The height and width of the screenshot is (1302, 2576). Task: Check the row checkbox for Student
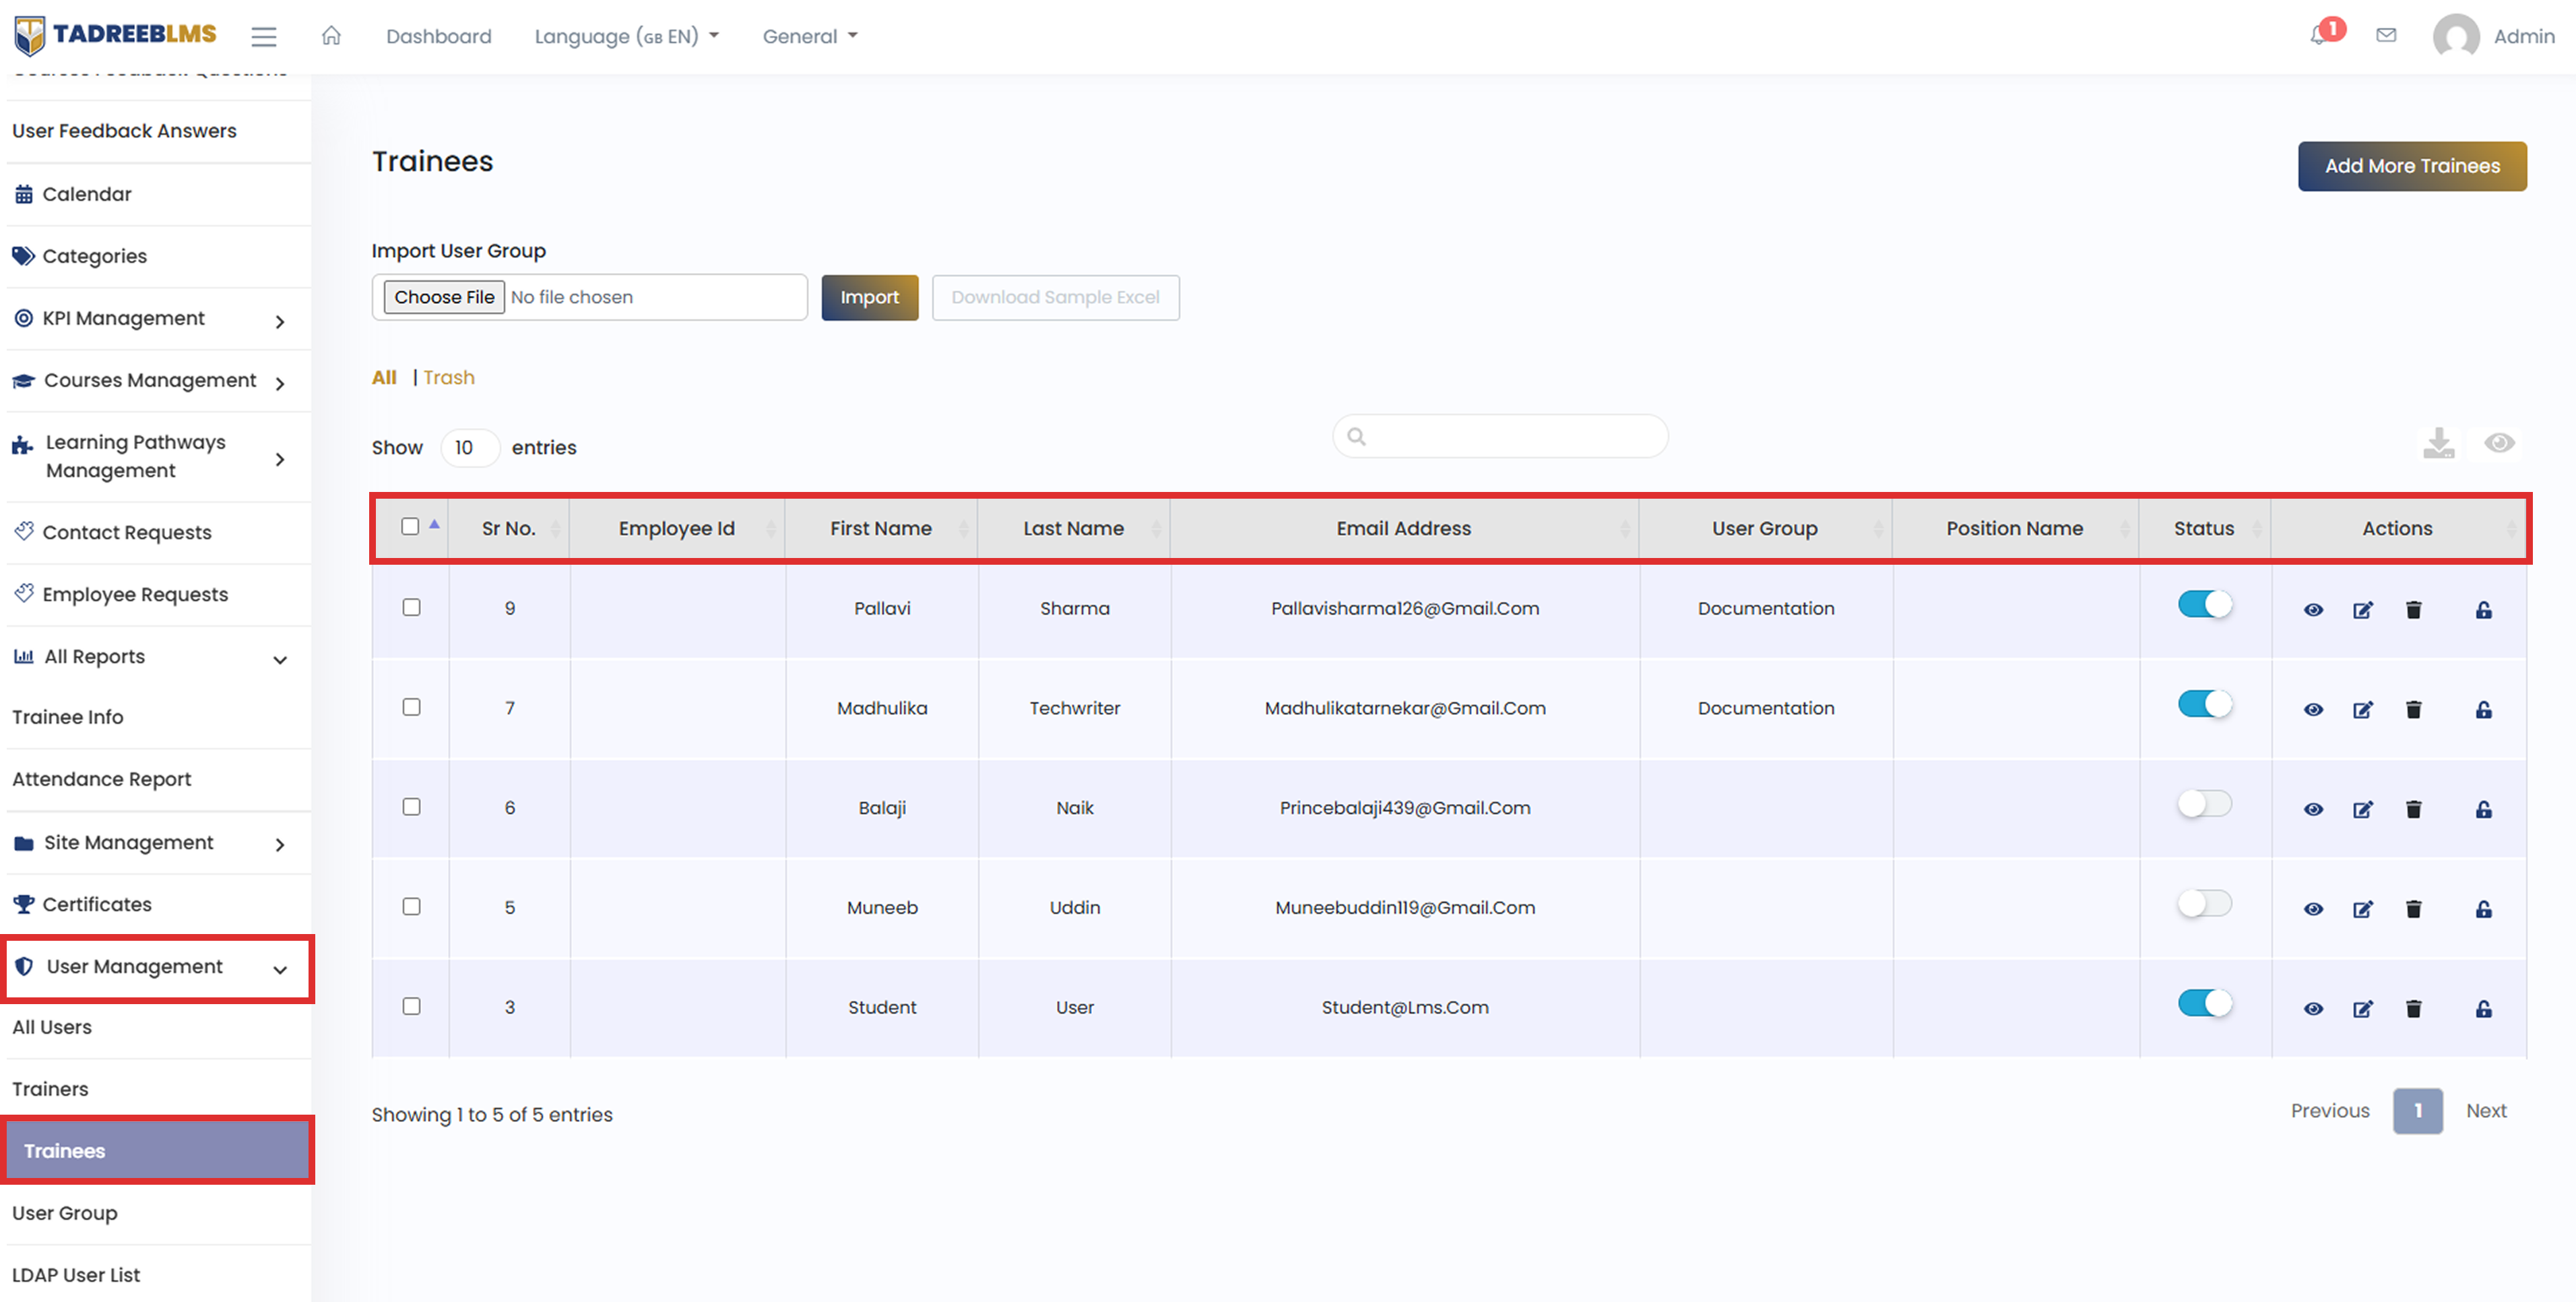coord(411,1005)
